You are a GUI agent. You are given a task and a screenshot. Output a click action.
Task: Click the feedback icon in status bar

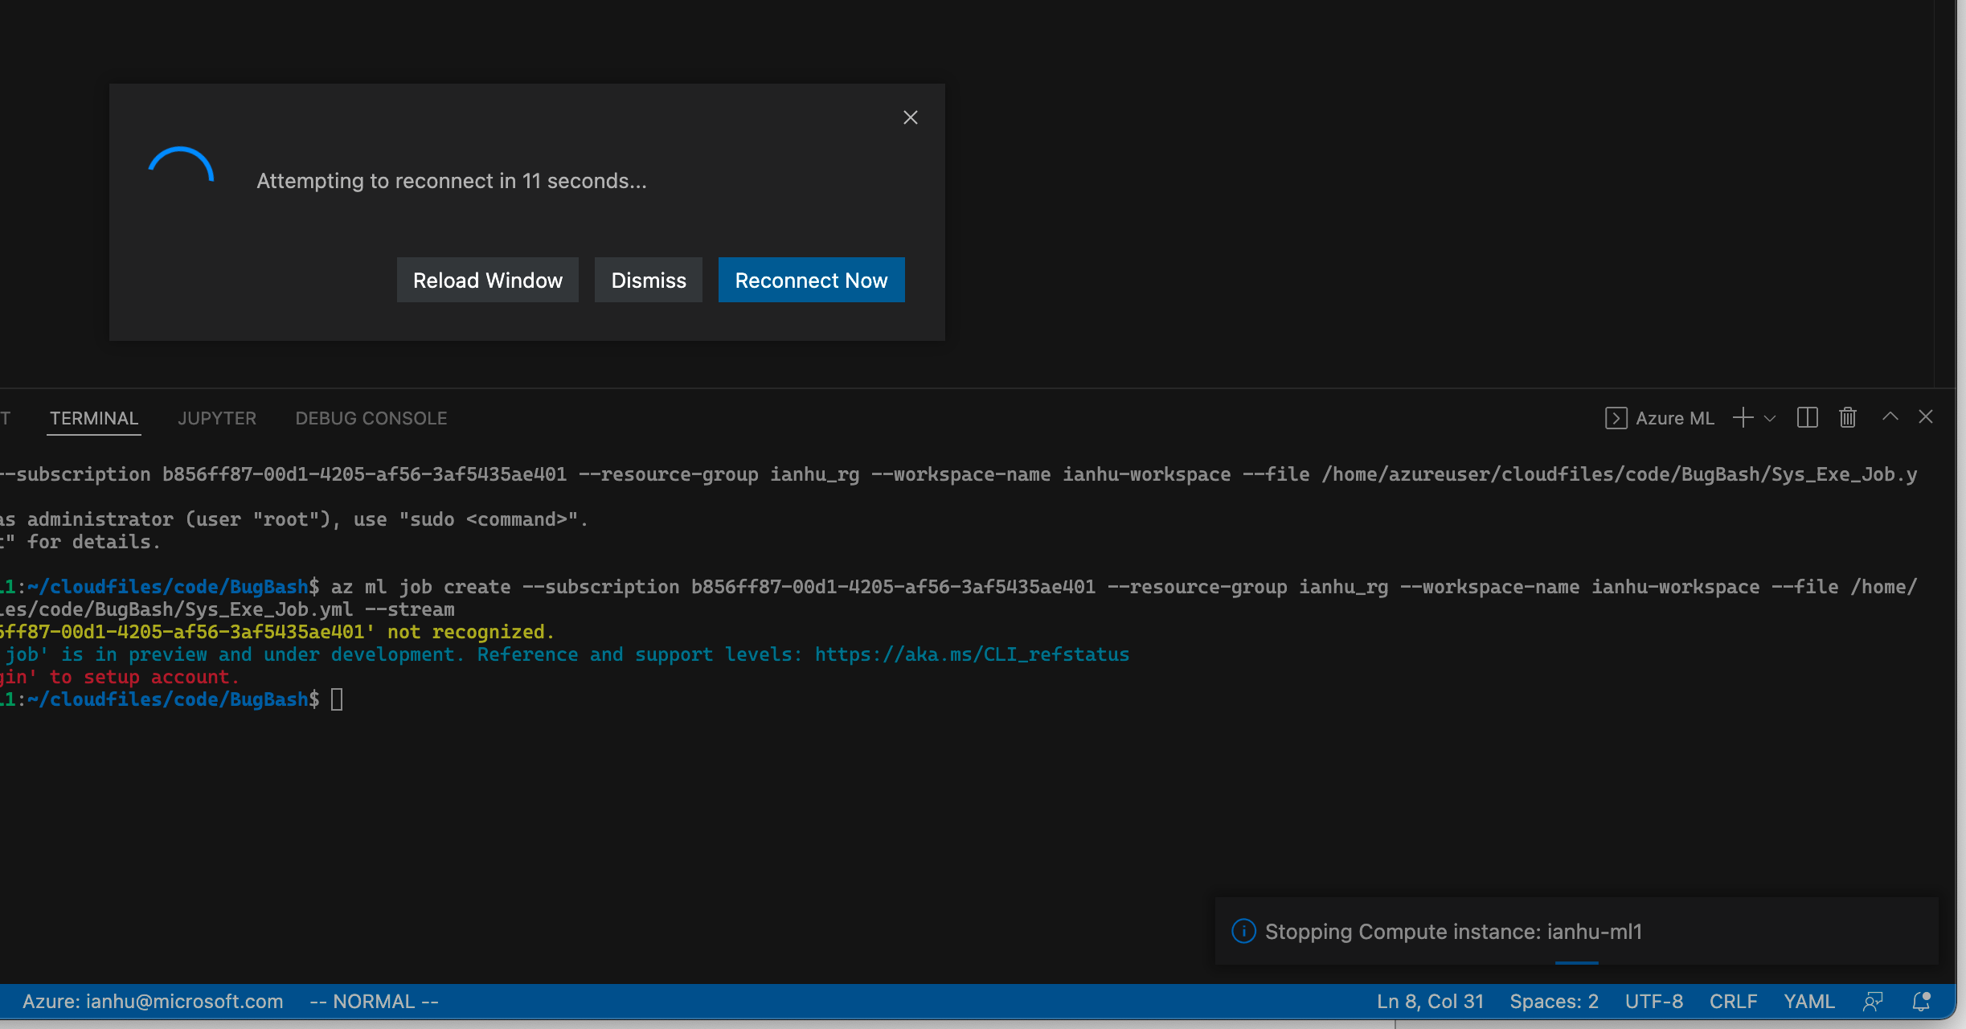1873,1001
